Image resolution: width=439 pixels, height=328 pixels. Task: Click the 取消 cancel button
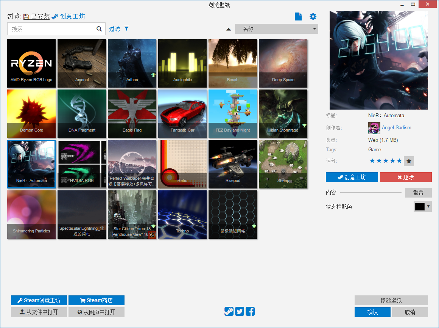point(410,312)
